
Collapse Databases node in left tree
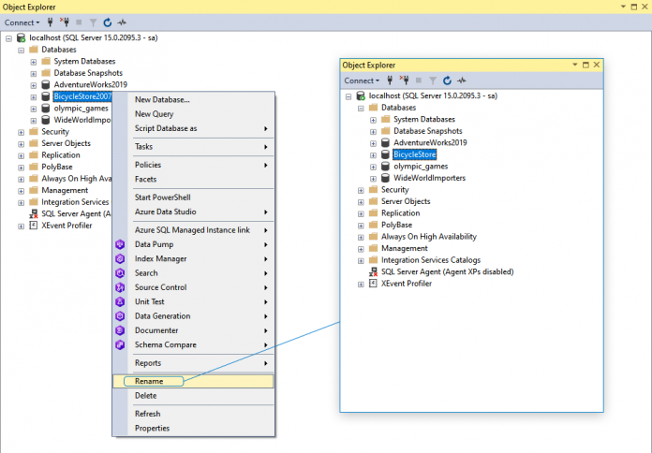(x=21, y=51)
